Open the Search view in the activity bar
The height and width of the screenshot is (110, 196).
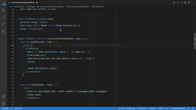[3, 17]
